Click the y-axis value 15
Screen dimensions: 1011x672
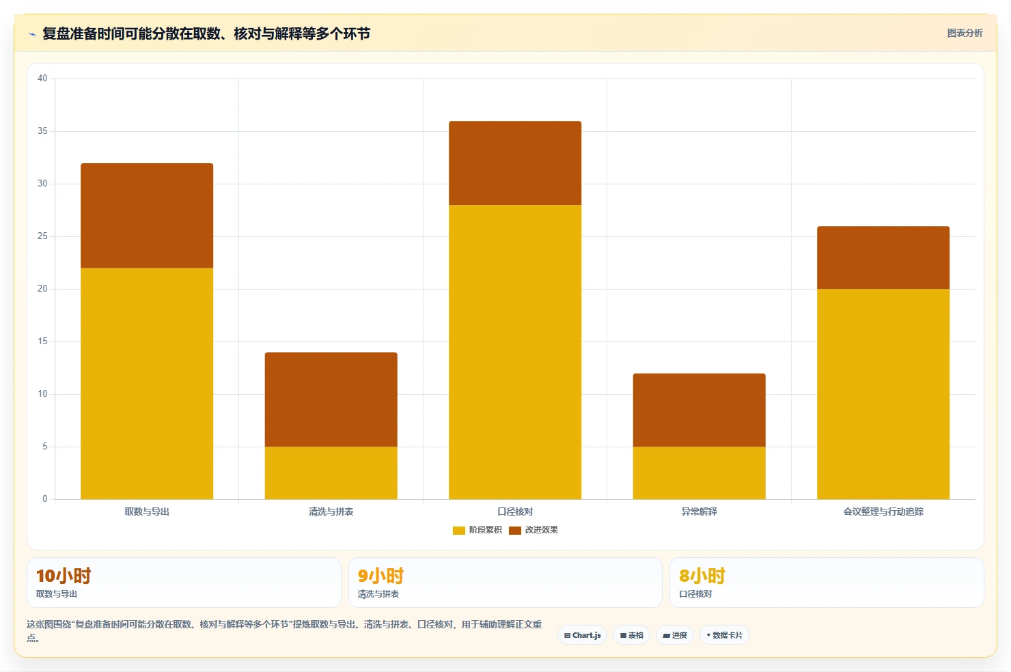(x=42, y=341)
